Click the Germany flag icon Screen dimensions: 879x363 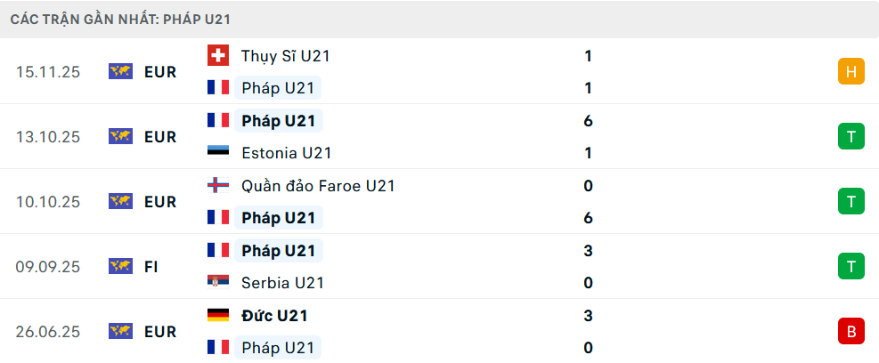tap(217, 315)
